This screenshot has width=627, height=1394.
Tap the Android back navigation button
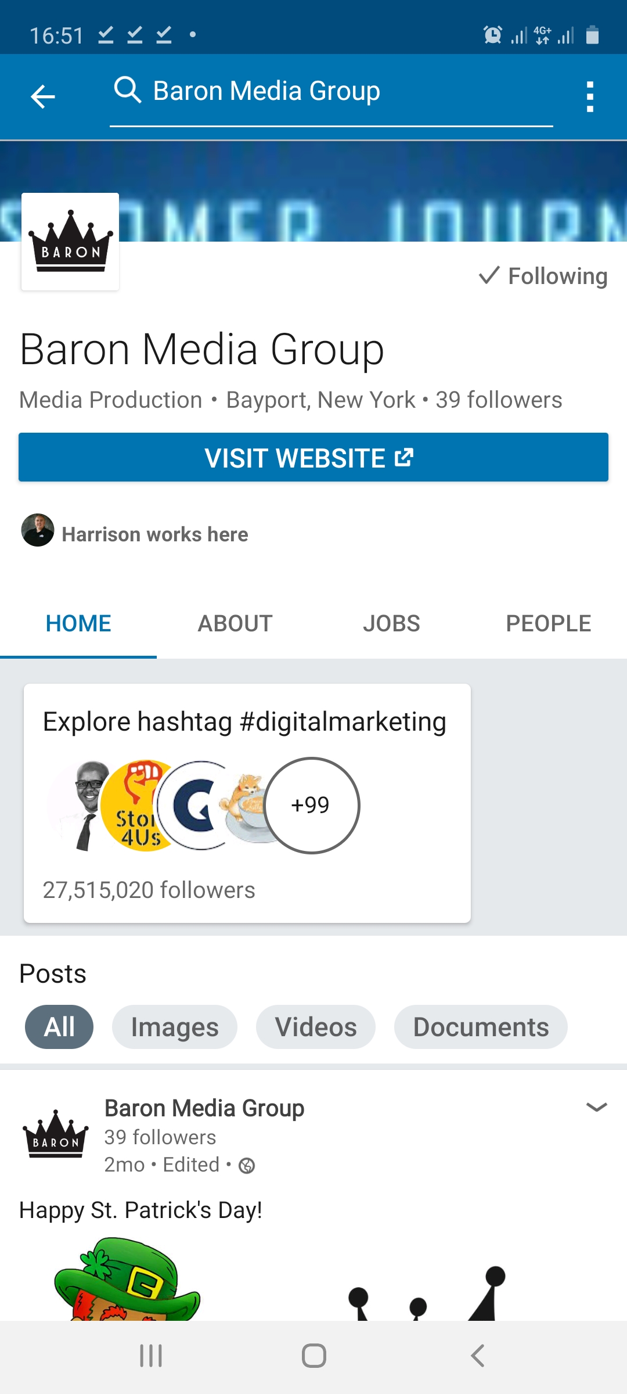(477, 1356)
